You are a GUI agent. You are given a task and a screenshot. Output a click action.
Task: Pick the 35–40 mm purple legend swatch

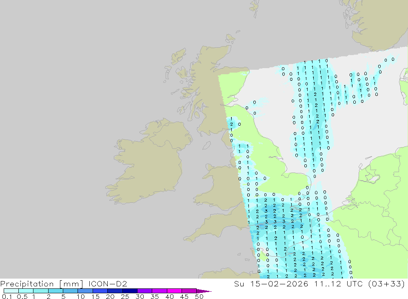point(159,291)
